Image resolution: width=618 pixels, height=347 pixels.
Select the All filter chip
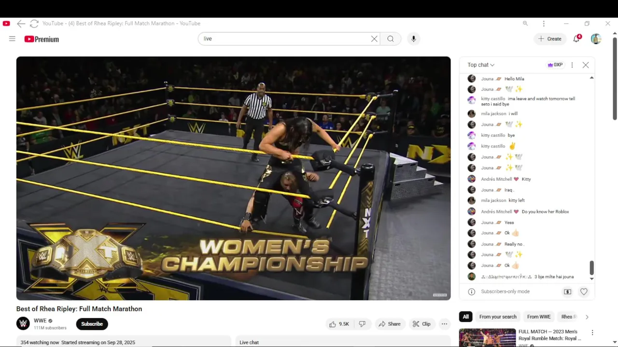[x=465, y=317]
